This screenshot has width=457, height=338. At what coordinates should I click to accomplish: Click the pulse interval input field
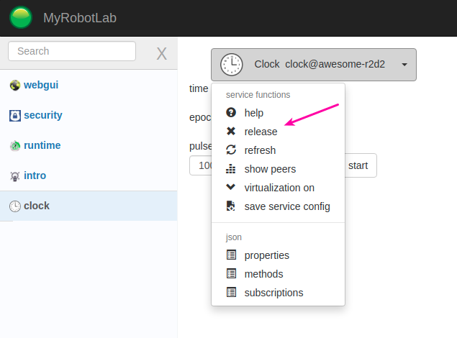201,165
